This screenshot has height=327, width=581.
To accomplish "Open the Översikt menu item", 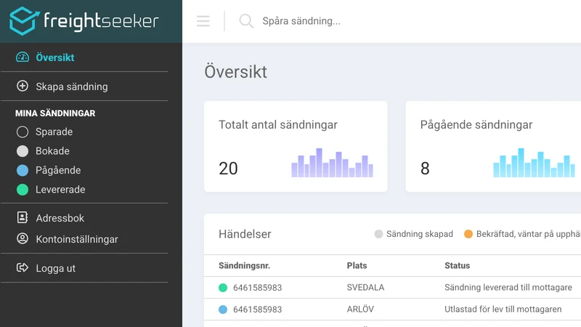I will 55,57.
